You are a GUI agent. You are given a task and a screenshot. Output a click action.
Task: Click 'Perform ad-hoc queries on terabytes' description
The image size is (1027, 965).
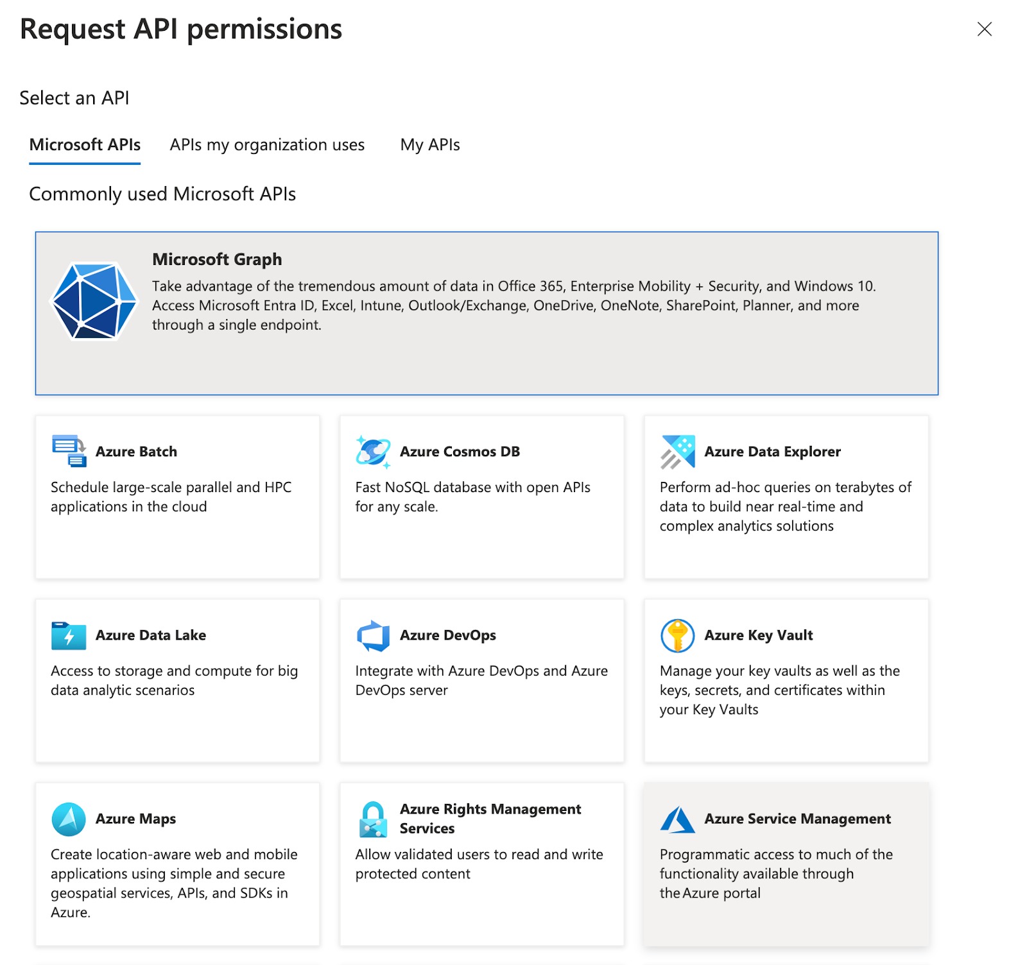click(786, 506)
